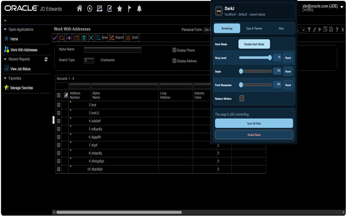Check the row checkbox for dfghdfgh

point(59,169)
